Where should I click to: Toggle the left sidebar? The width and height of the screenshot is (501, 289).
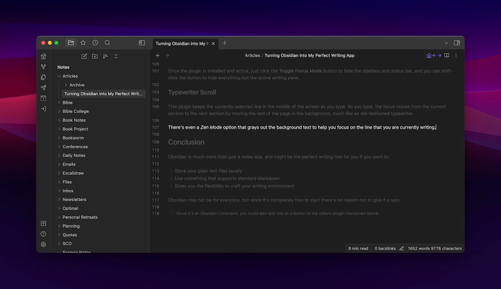pyautogui.click(x=142, y=43)
